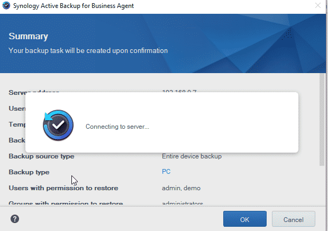Open help via the question mark icon
This screenshot has width=328, height=231.
[x=15, y=219]
